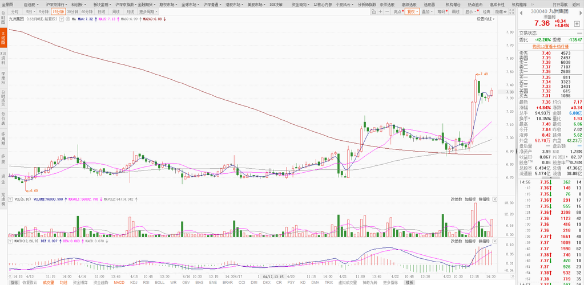This screenshot has height=285, width=584.
Task: Open 分价表 sidebar item
Action: 3,119
